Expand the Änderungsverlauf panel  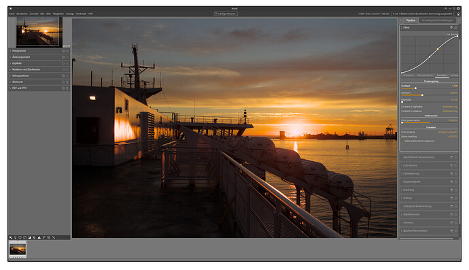[10, 57]
